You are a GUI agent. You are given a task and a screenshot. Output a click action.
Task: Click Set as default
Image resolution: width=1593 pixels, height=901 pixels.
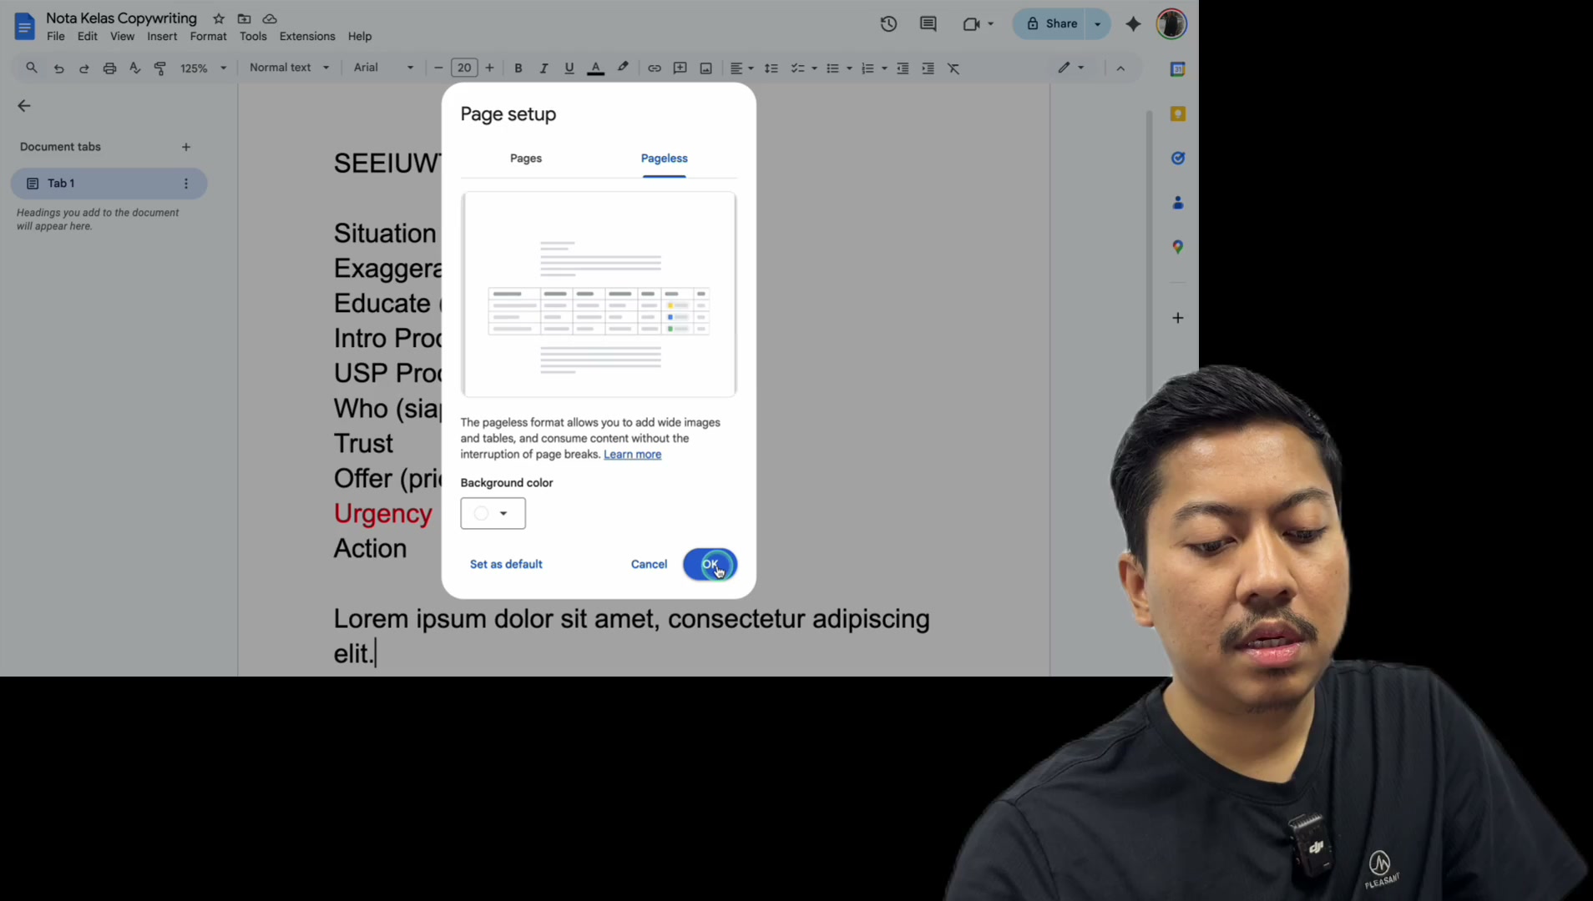[x=506, y=565]
